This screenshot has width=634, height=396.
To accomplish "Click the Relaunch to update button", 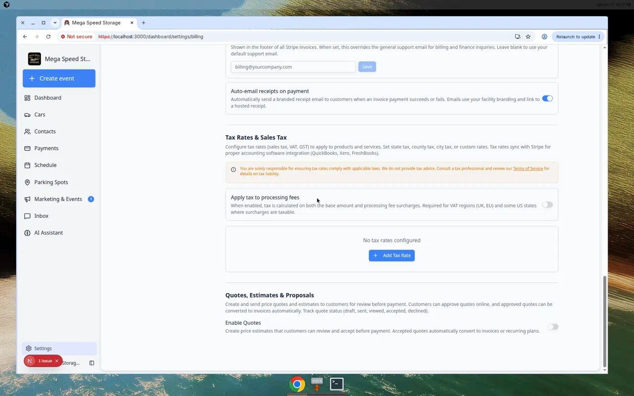I will [578, 37].
